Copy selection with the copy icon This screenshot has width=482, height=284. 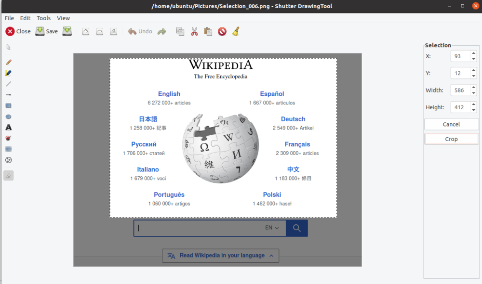click(180, 31)
